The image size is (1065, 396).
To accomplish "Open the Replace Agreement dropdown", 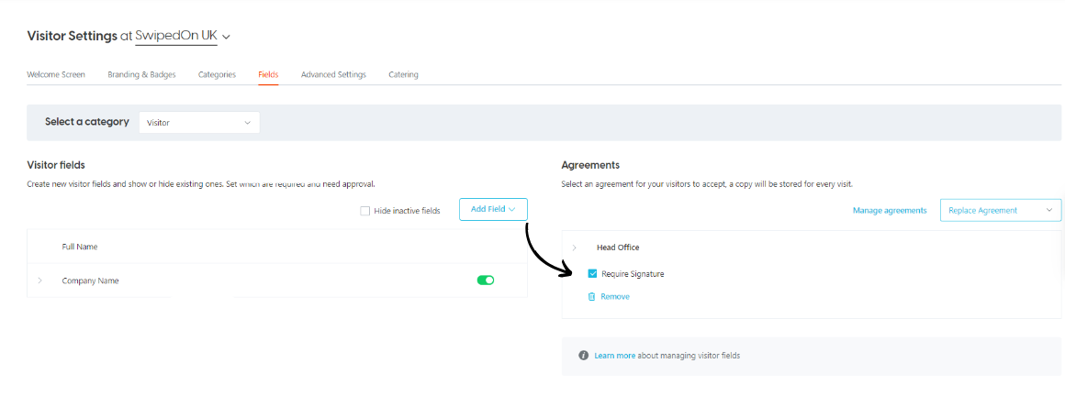I will click(1001, 210).
